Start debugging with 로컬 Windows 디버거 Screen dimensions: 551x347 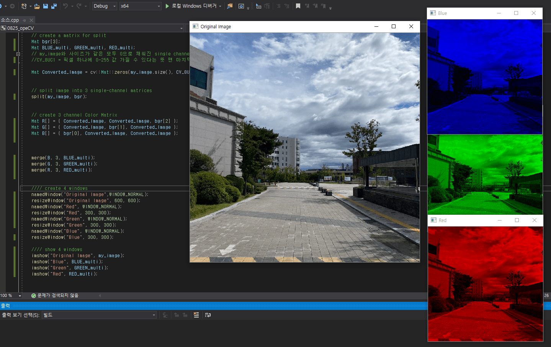click(193, 6)
